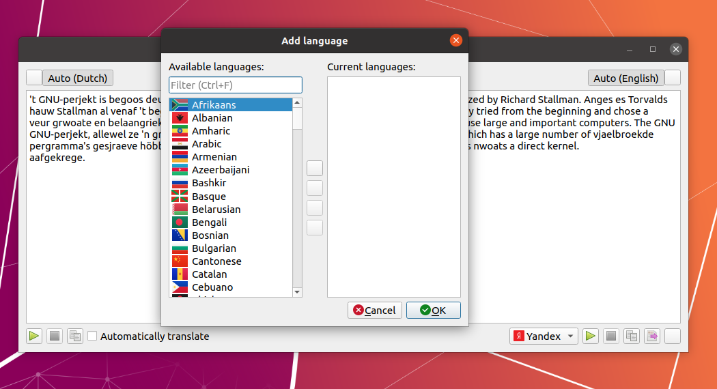Select Cantonese with the red starred flag
Viewport: 717px width, 389px height.
[x=216, y=261]
